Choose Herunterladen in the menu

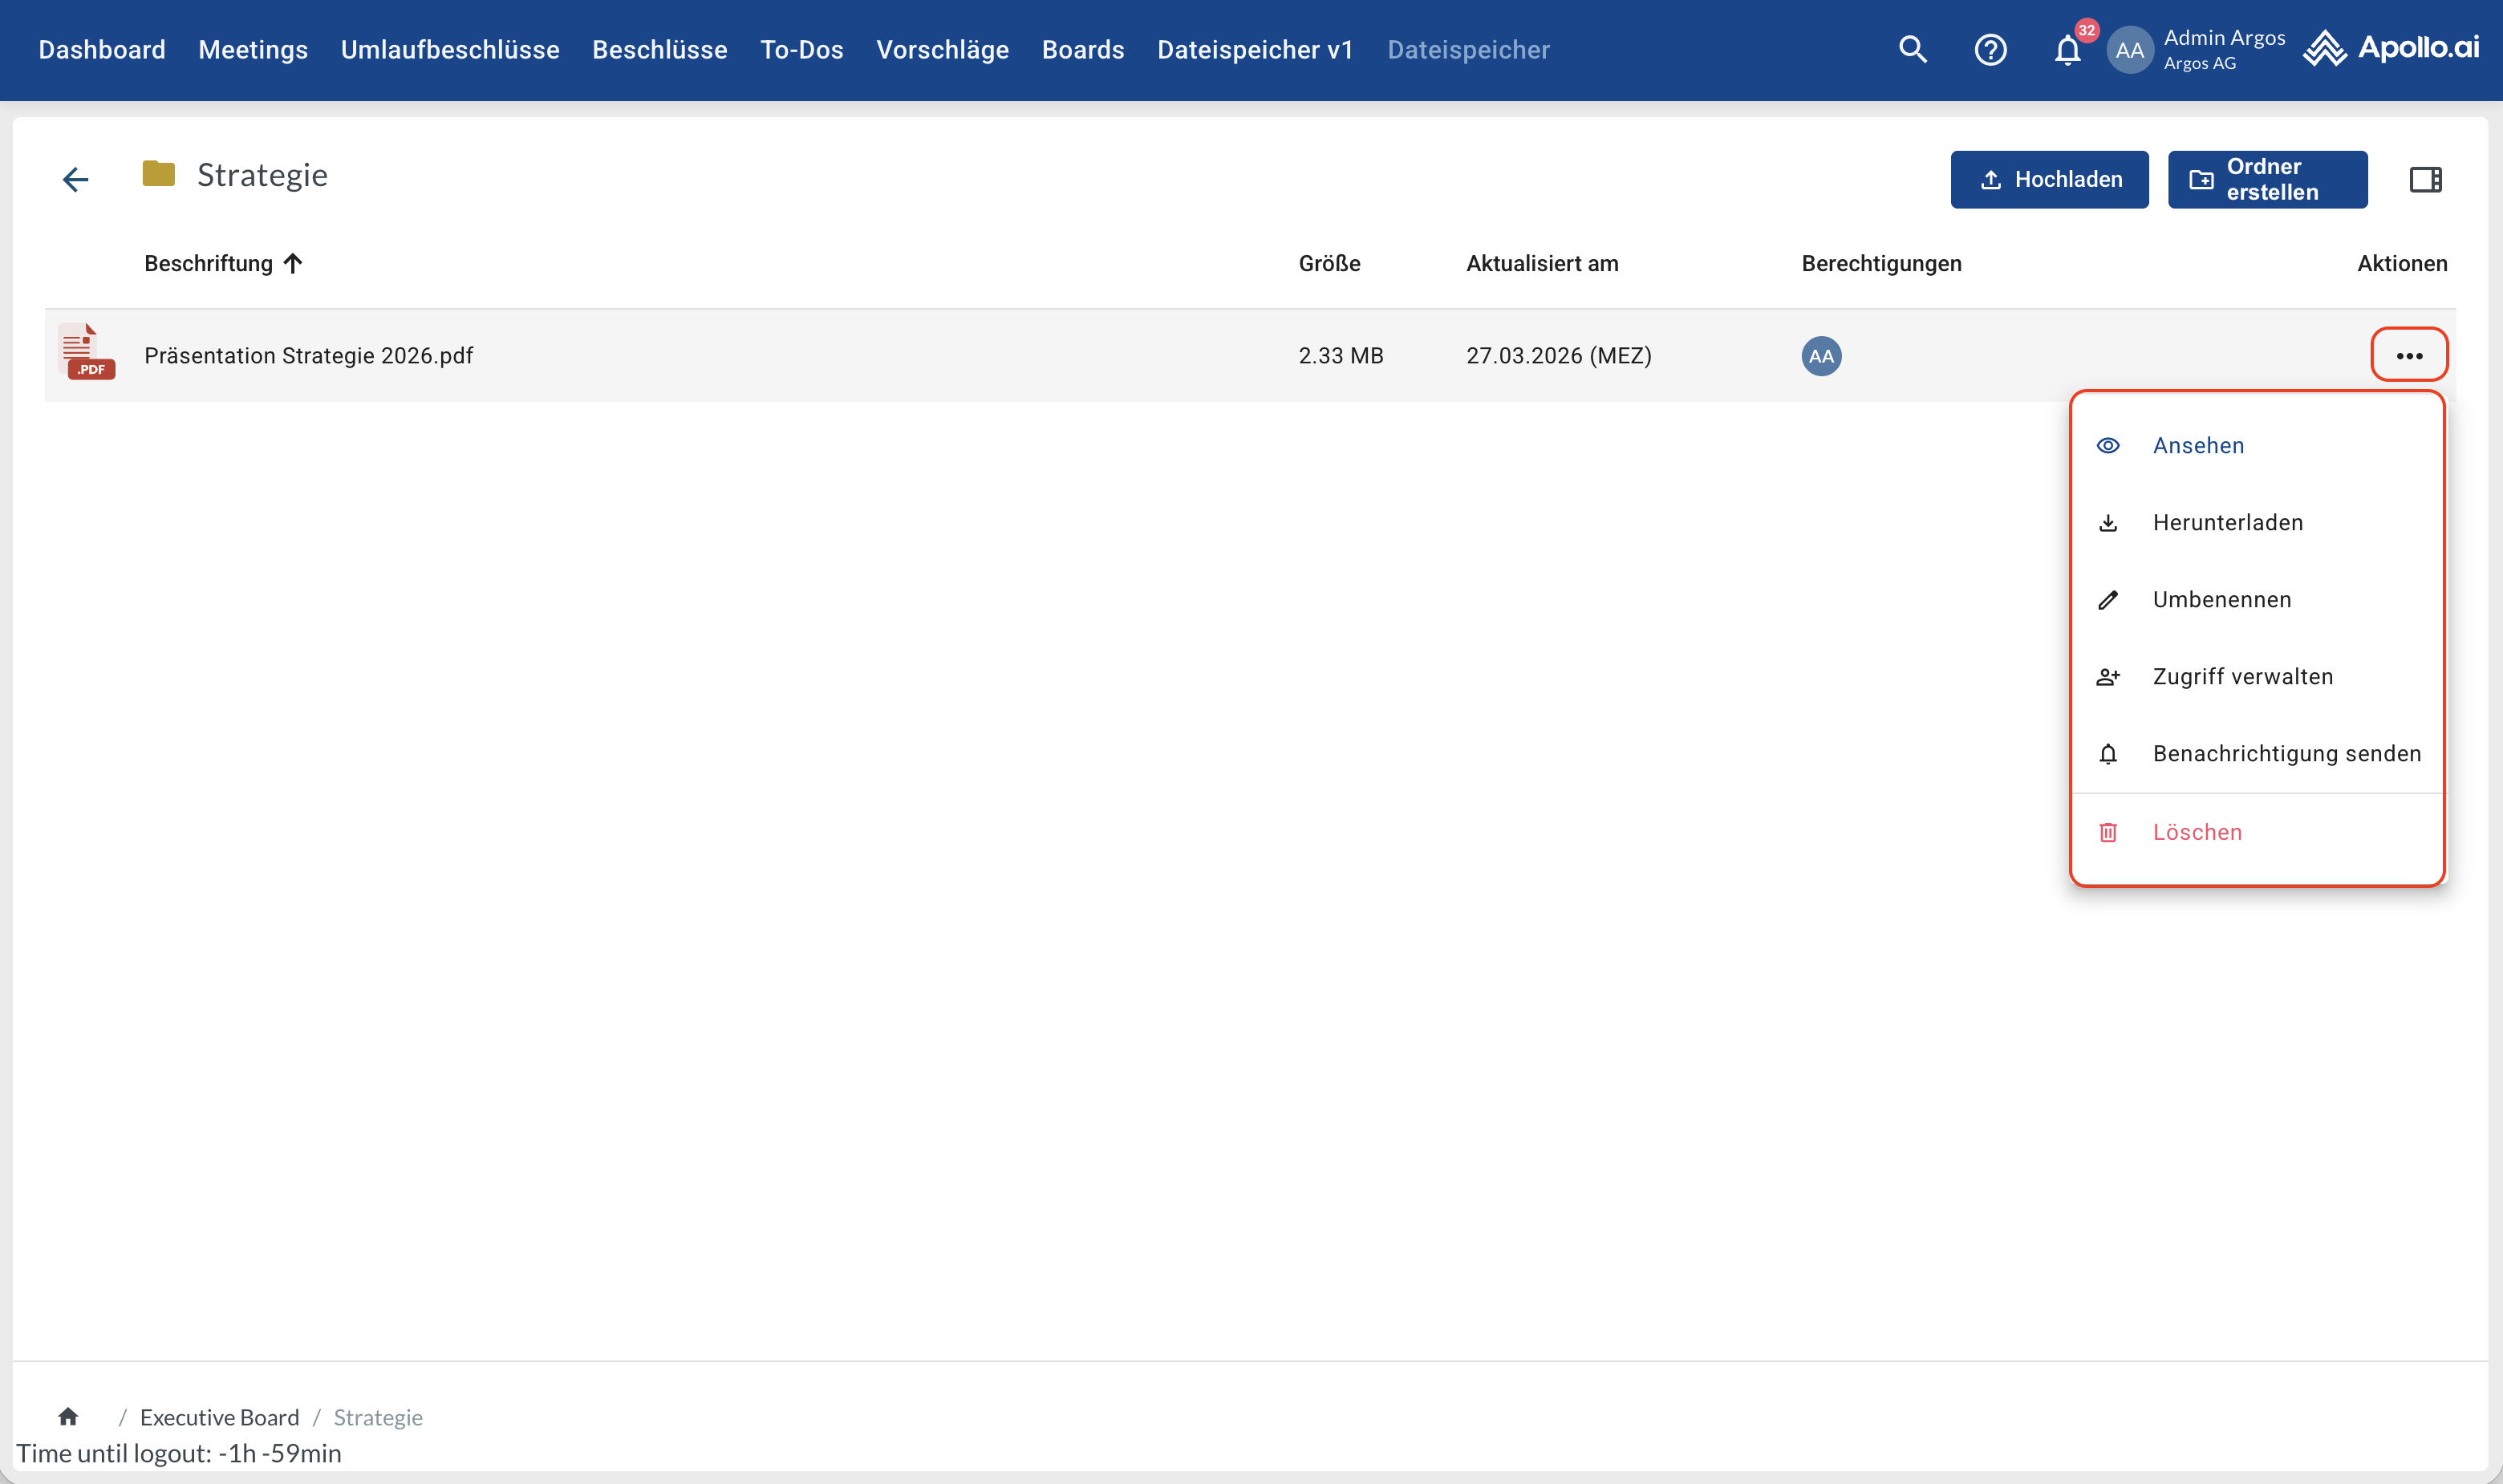point(2227,522)
